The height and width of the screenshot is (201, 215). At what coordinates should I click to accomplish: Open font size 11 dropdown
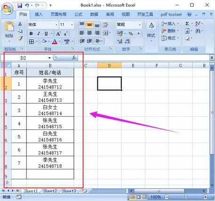tap(72, 24)
